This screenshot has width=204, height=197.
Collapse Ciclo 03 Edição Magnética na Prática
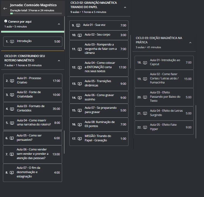coord(190,43)
